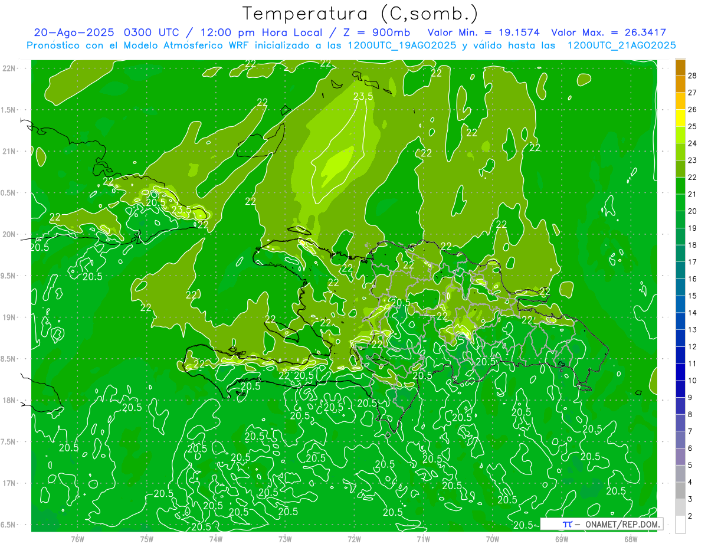Click the 8.5N latitude axis label
This screenshot has height=547, width=708.
[x=9, y=359]
